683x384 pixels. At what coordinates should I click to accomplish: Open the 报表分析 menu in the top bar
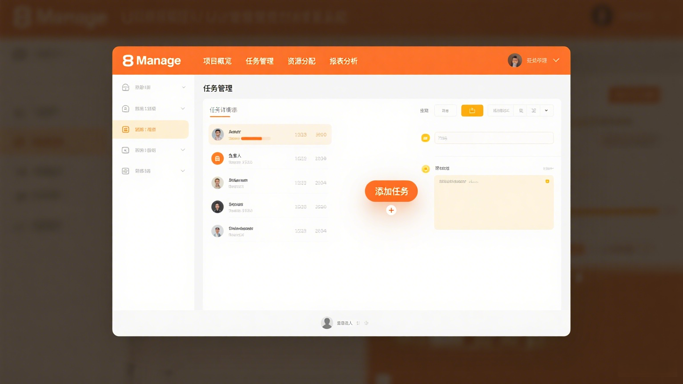click(x=343, y=61)
